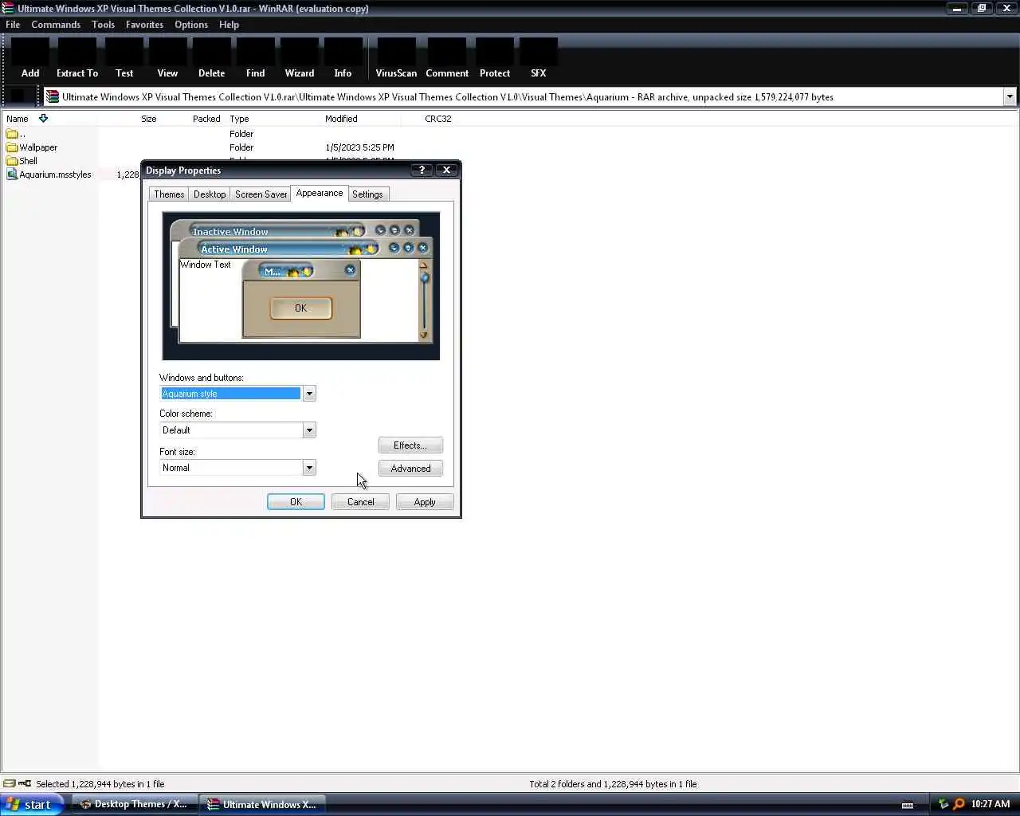1020x816 pixels.
Task: Open the File menu
Action: click(x=13, y=25)
